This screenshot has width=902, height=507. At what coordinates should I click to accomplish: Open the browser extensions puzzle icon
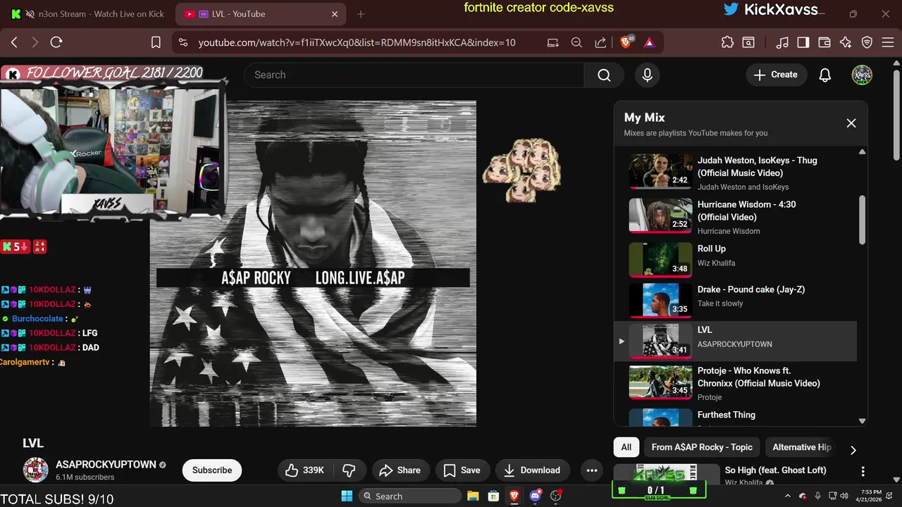pyautogui.click(x=727, y=42)
